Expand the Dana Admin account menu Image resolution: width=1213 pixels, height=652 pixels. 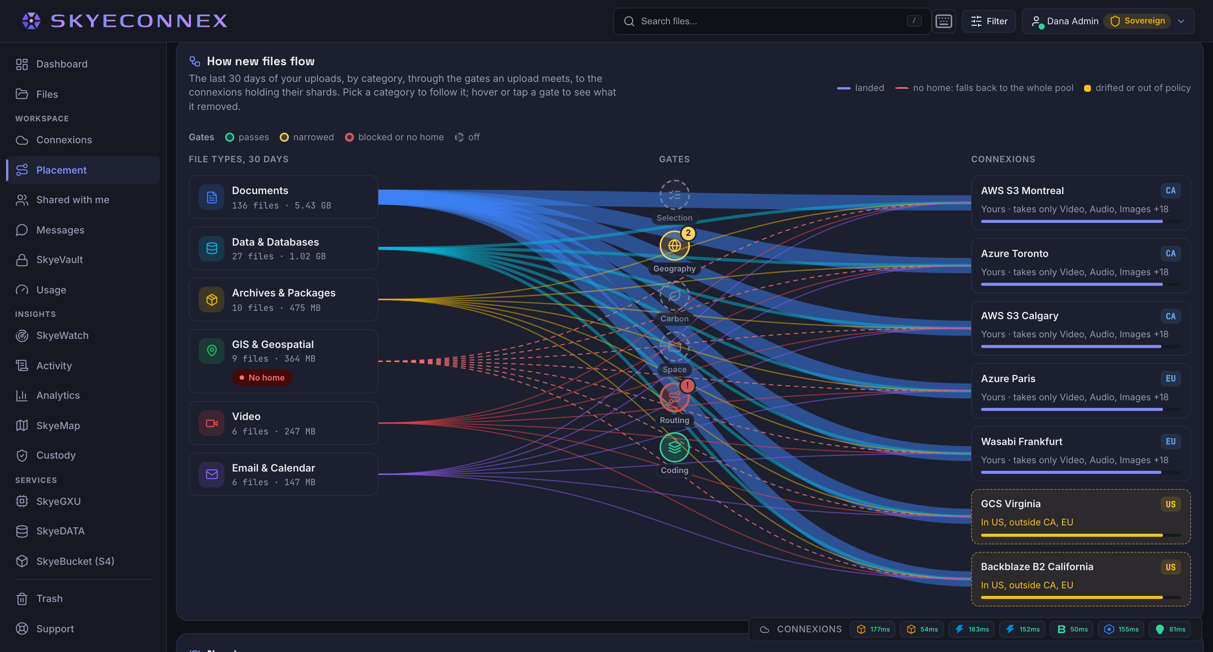click(1108, 21)
